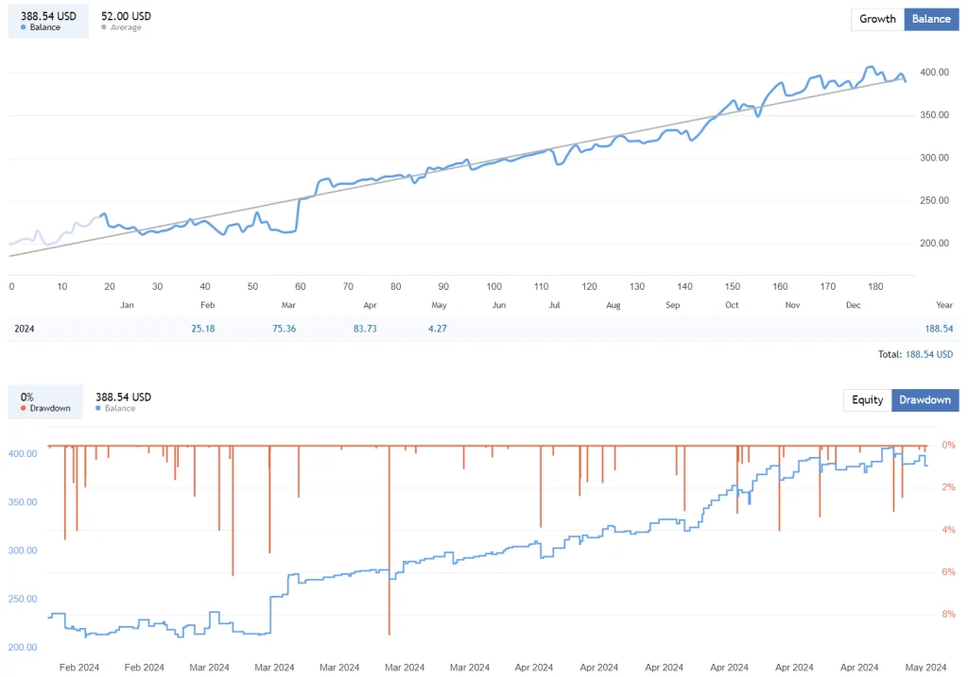968x677 pixels.
Task: Click the February value 25.18
Action: 203,329
